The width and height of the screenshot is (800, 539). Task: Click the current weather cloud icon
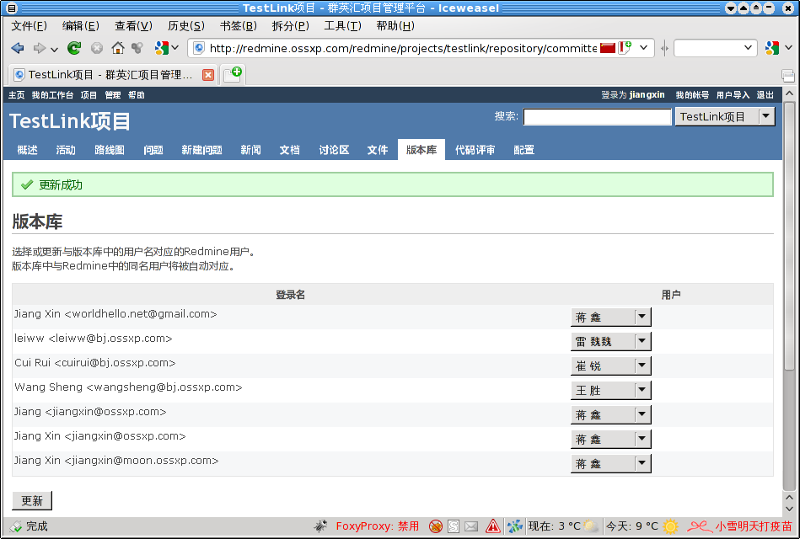tap(591, 526)
